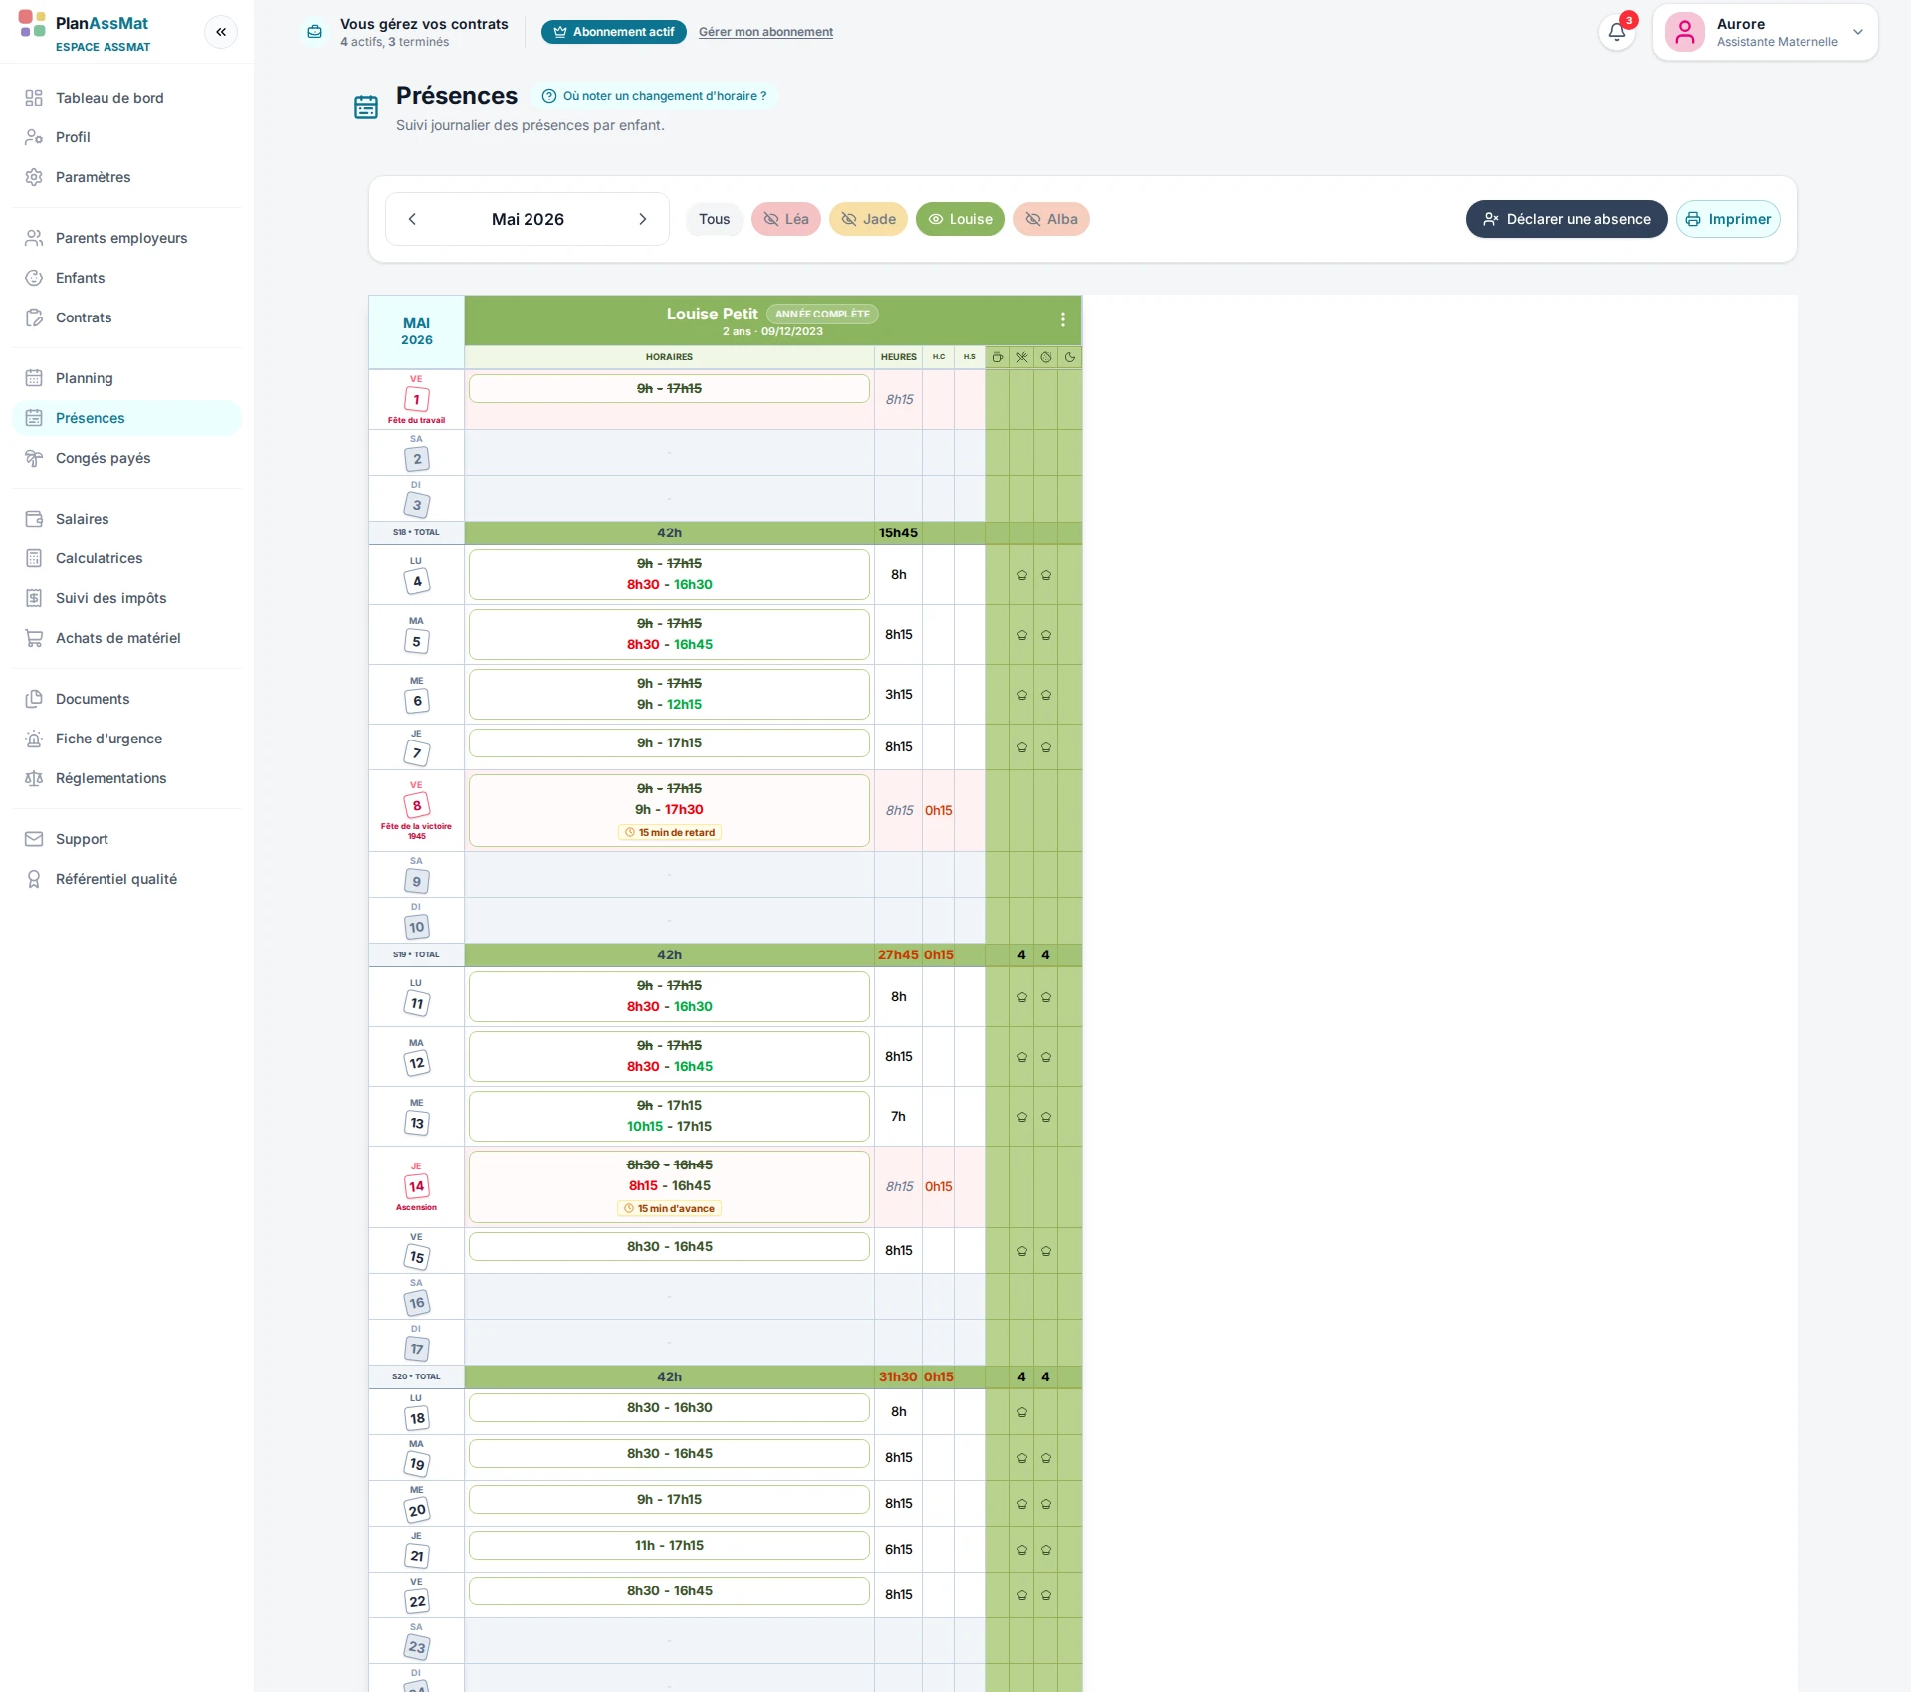Open Référentiel qualité in the sidebar
Viewport: 1911px width, 1692px height.
(x=126, y=879)
